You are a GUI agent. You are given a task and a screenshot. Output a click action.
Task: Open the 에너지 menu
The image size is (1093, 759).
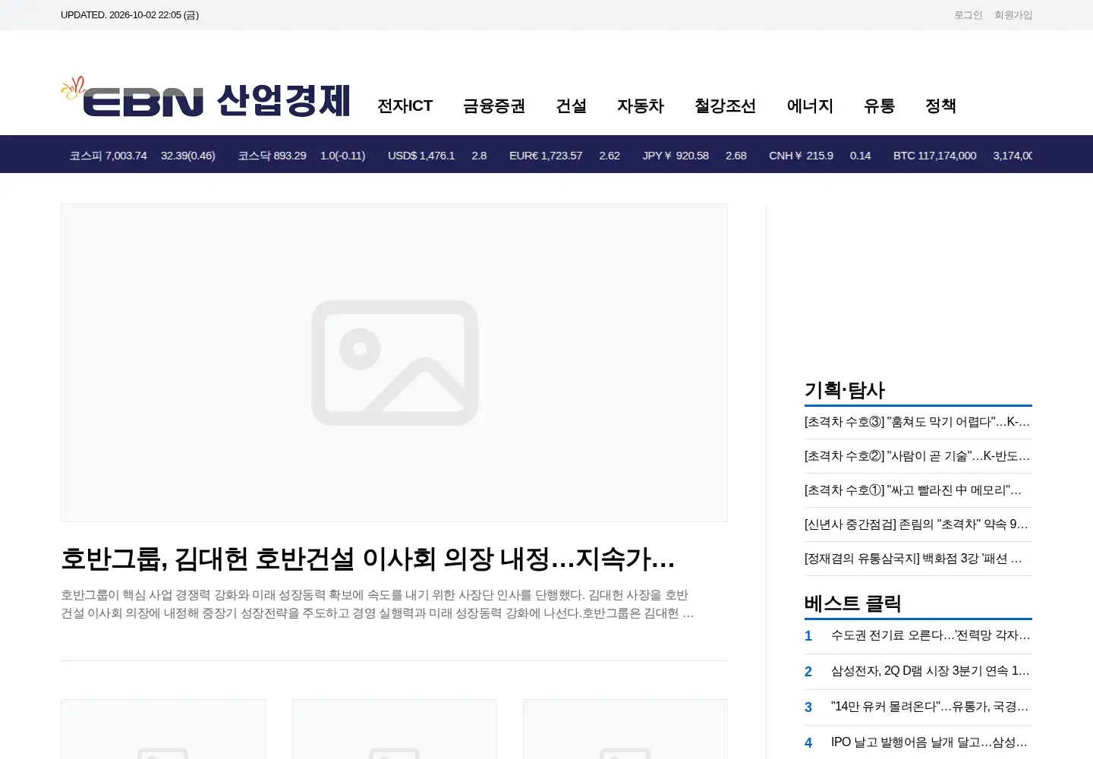(810, 106)
